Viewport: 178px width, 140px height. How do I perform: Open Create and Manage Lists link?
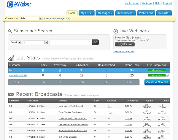[x=57, y=18]
